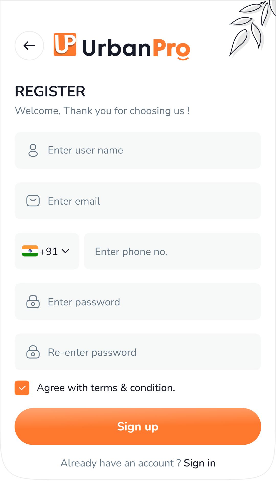276x491 pixels.
Task: Open the +91 country code dropdown
Action: click(49, 251)
